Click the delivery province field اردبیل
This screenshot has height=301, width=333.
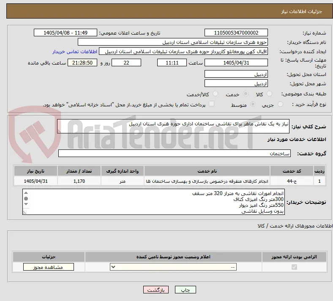(x=236, y=74)
